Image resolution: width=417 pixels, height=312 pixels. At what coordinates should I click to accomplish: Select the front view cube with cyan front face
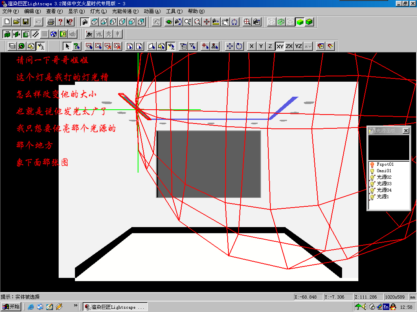tap(132, 22)
